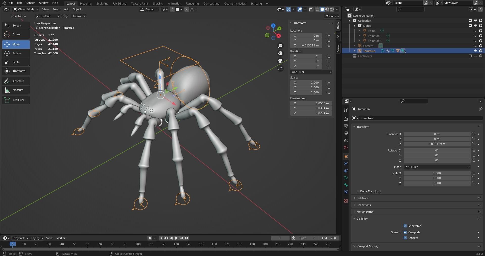The width and height of the screenshot is (485, 256).
Task: Select the Annotate tool
Action: pos(16,81)
